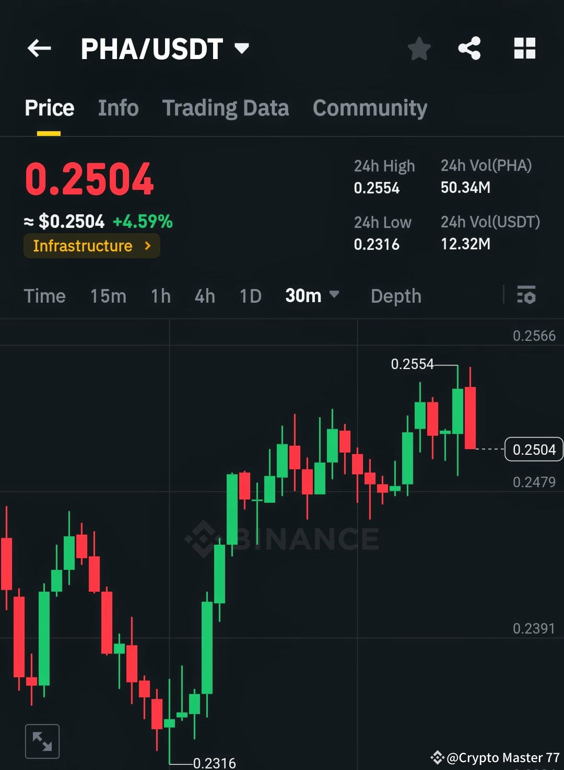Open the grid layout icon
Image resolution: width=564 pixels, height=770 pixels.
coord(524,48)
